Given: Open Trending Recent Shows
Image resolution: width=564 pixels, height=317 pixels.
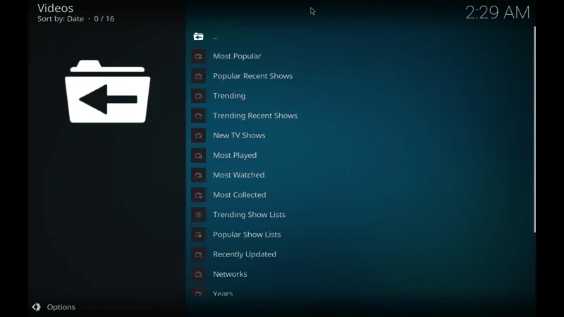Looking at the screenshot, I should point(255,116).
